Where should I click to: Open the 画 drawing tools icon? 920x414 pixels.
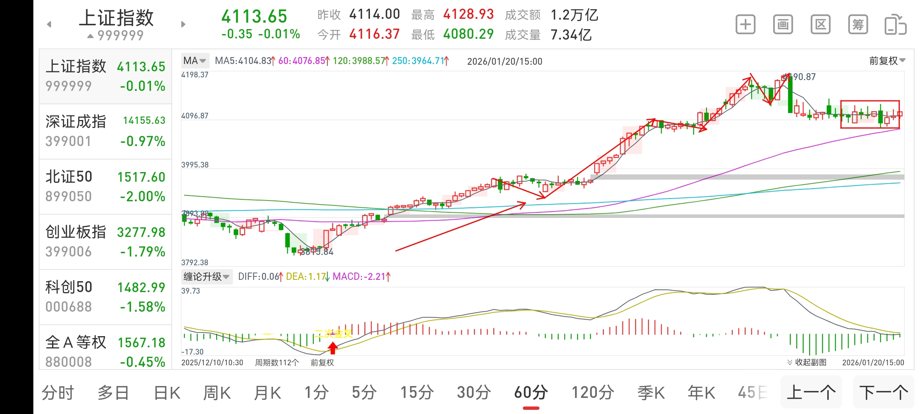783,25
